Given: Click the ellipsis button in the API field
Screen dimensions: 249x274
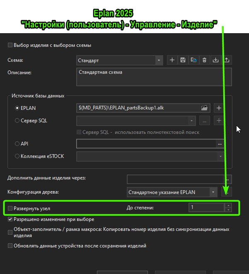Looking at the screenshot, I should coord(220,144).
